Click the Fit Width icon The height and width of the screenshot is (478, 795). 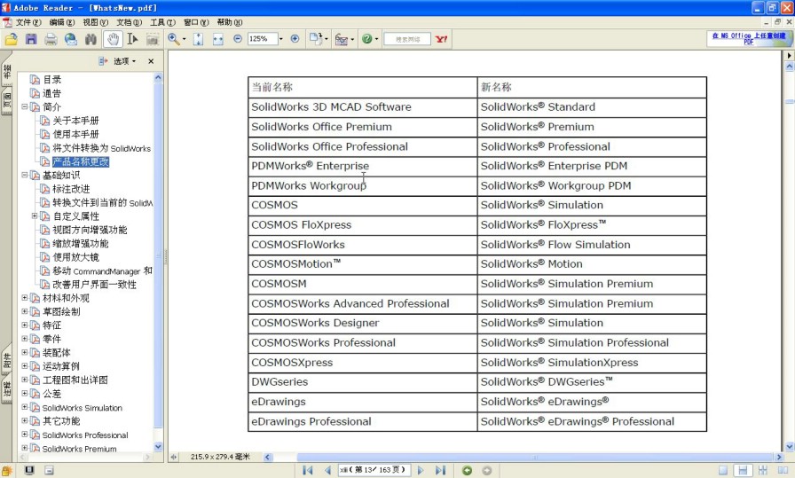(x=218, y=39)
